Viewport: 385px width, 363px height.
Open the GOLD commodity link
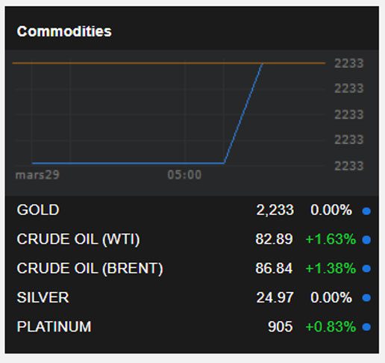[x=38, y=210]
